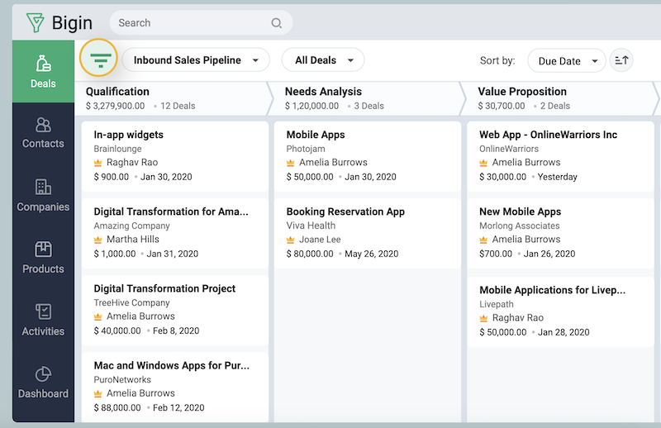Open the Companies sidebar section

click(43, 195)
